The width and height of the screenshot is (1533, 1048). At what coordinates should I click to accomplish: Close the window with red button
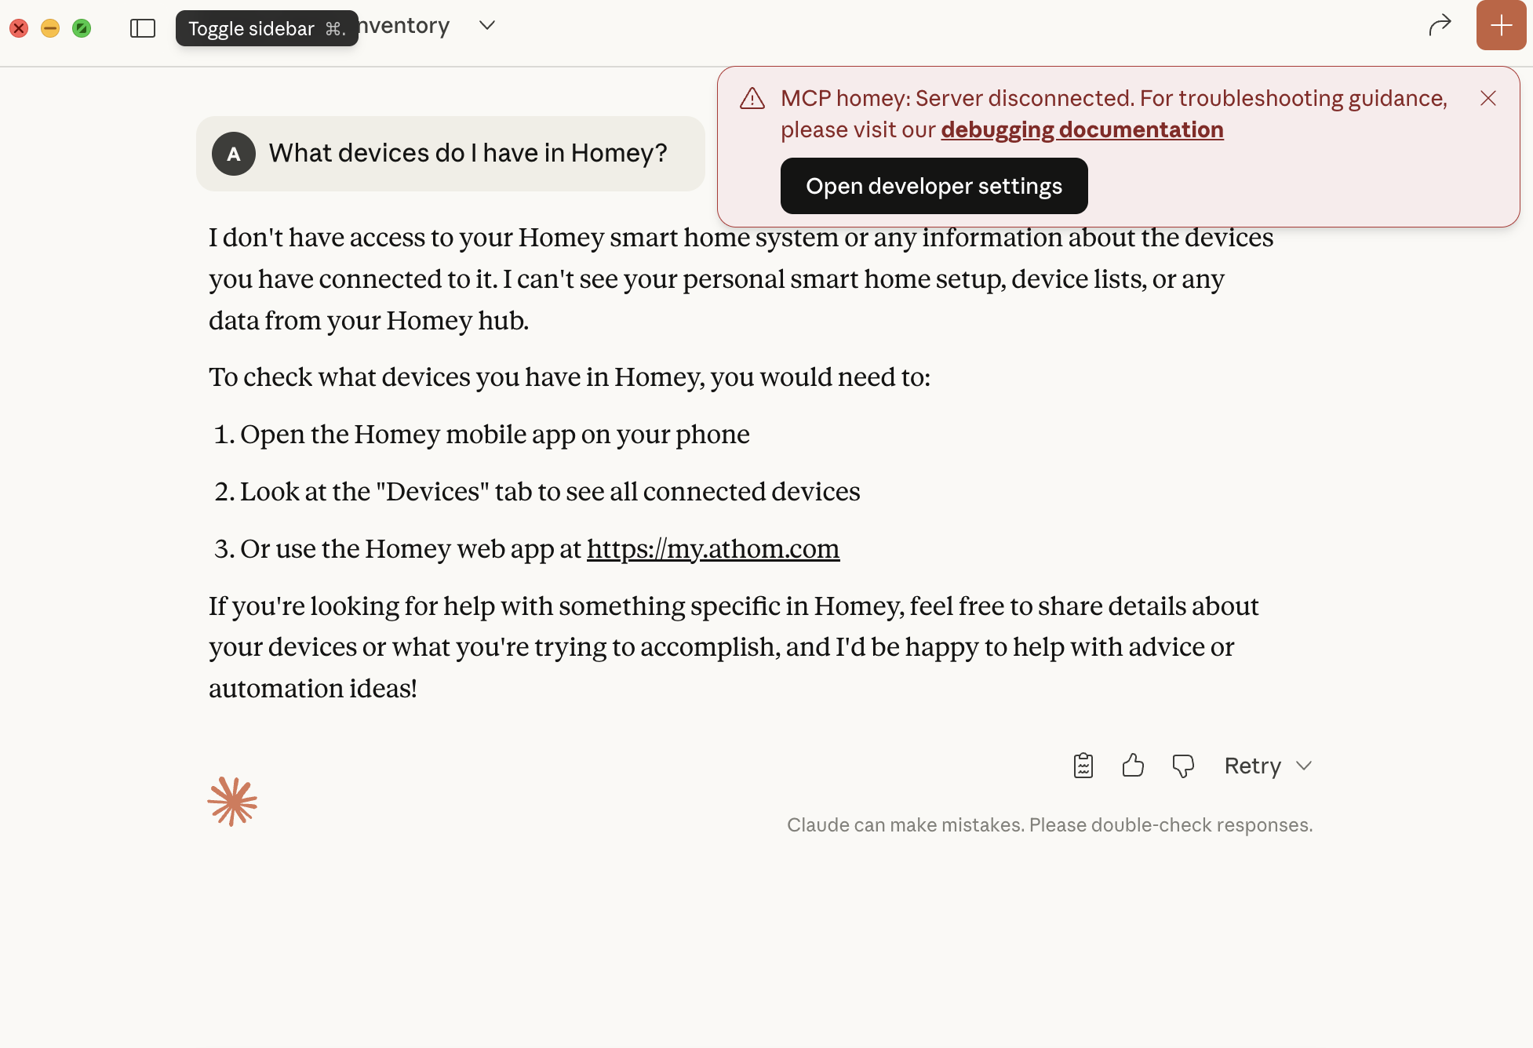(x=19, y=28)
